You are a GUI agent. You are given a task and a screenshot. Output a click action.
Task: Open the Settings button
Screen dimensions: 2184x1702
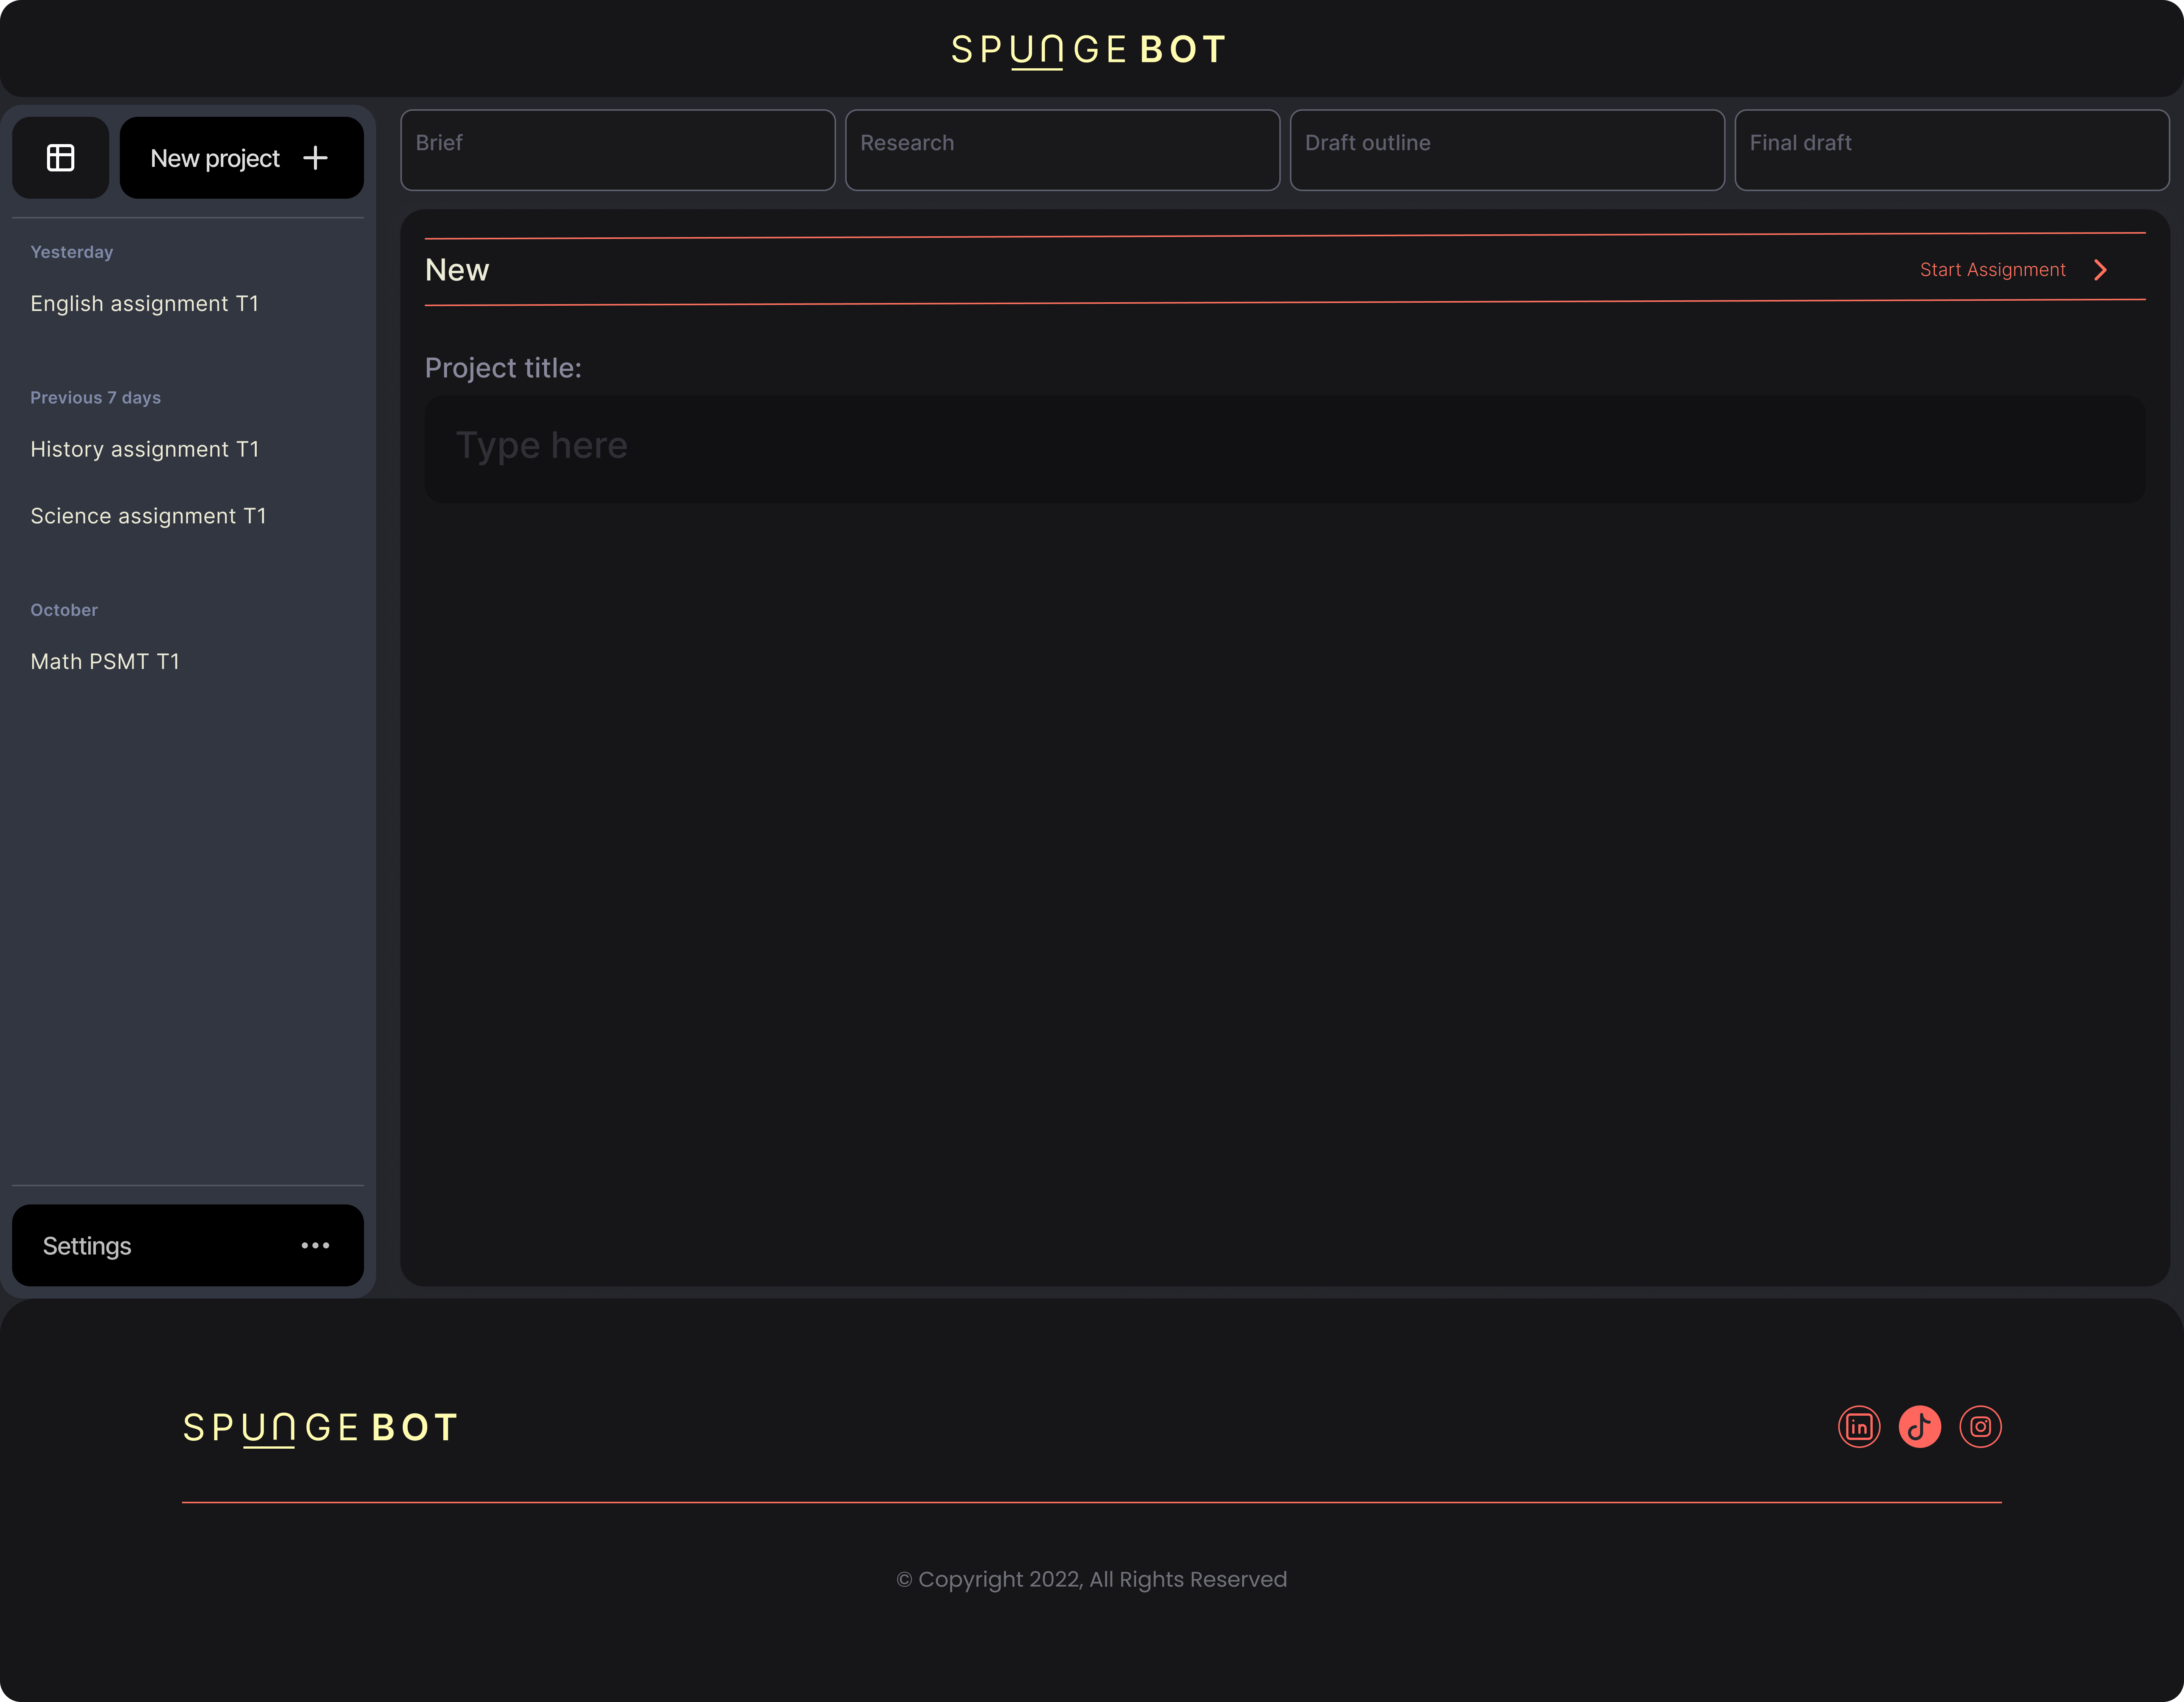coord(188,1245)
